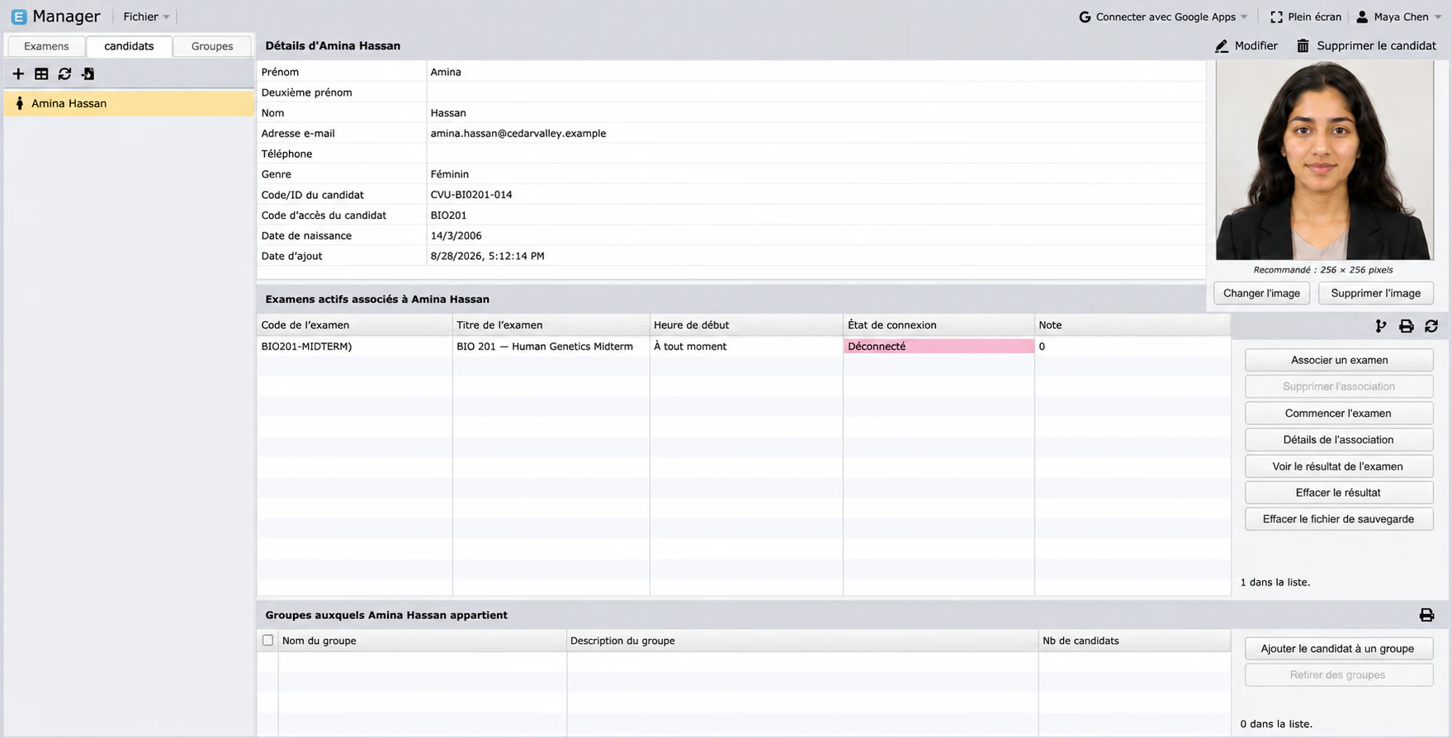This screenshot has width=1452, height=738.
Task: Refresh the active exams list
Action: (1431, 326)
